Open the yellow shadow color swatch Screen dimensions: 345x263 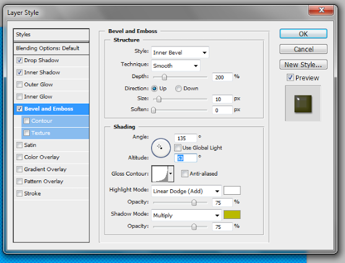[232, 215]
